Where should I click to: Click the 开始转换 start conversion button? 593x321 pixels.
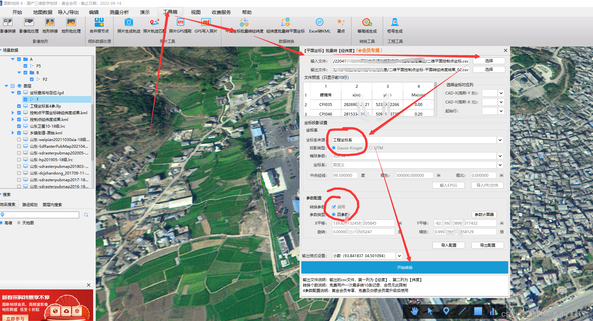[x=404, y=267]
